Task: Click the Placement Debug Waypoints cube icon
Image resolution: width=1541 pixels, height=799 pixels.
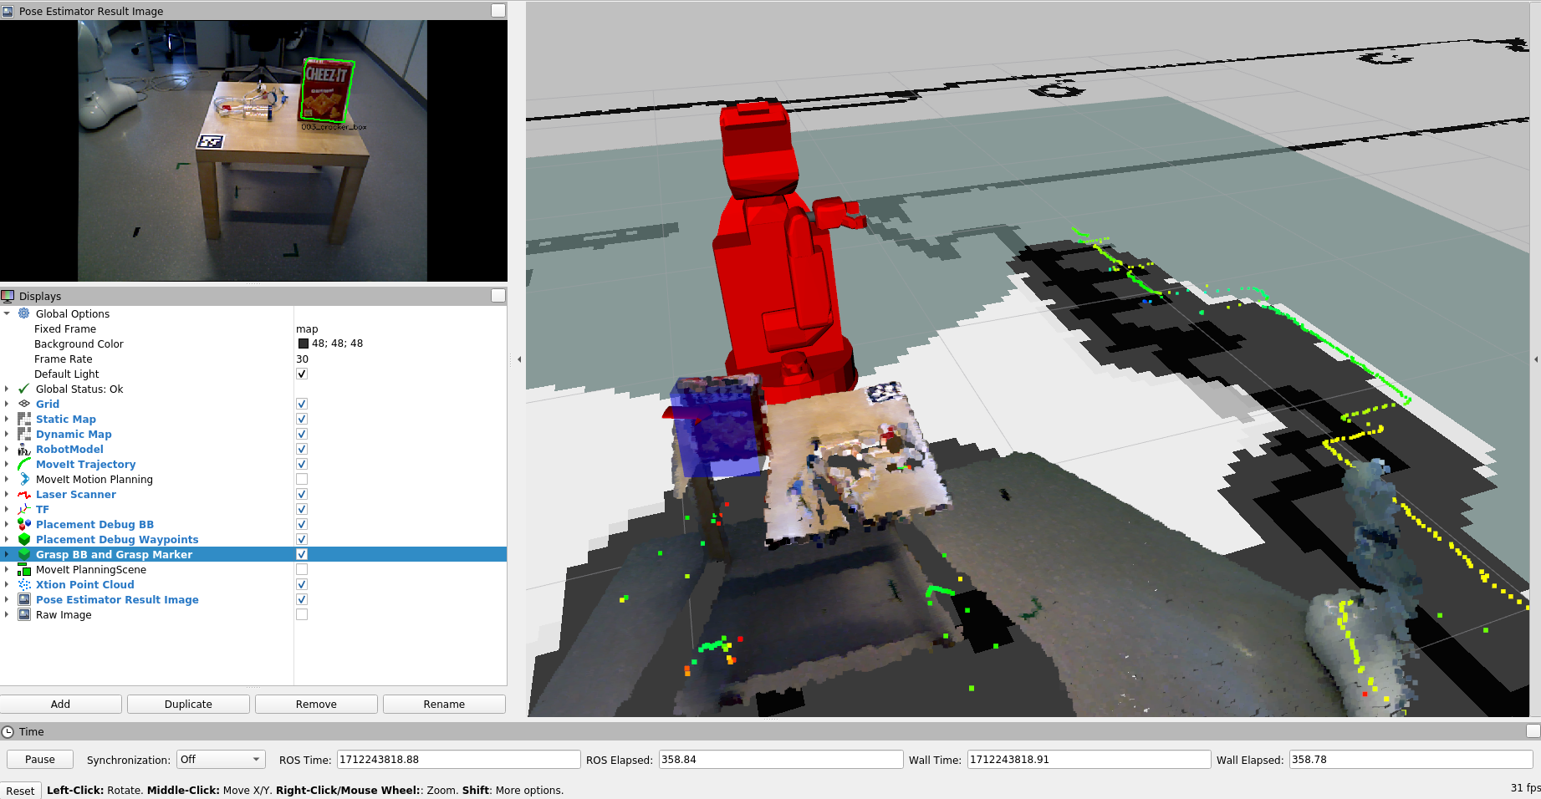Action: click(x=24, y=539)
